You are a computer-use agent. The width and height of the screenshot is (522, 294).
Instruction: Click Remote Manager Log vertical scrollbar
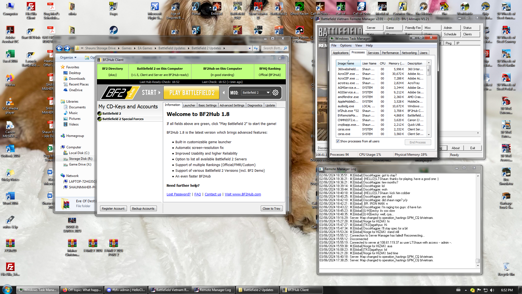click(x=478, y=218)
